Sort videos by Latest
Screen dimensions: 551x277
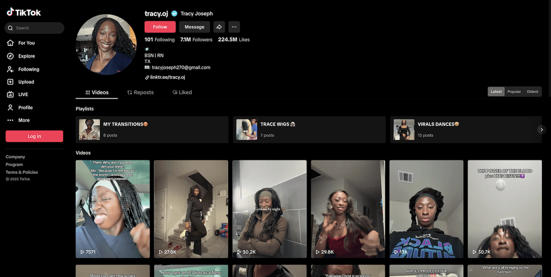tap(496, 92)
